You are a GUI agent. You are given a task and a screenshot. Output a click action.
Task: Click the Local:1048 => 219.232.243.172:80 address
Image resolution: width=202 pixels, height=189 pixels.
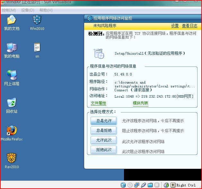tap(154, 96)
